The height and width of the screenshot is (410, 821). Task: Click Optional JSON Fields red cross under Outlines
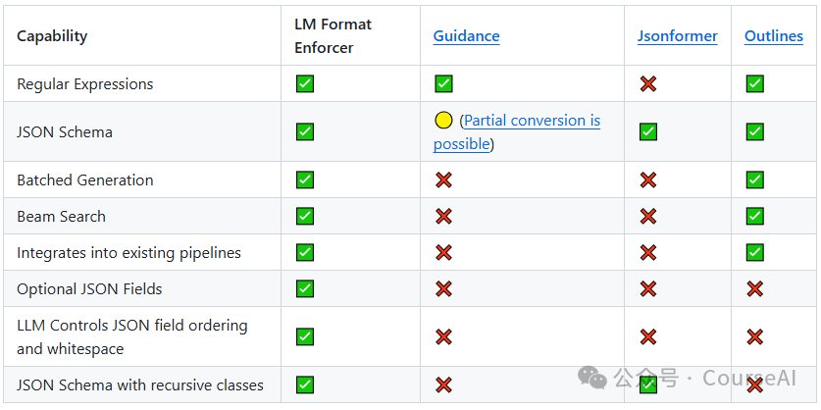point(754,289)
